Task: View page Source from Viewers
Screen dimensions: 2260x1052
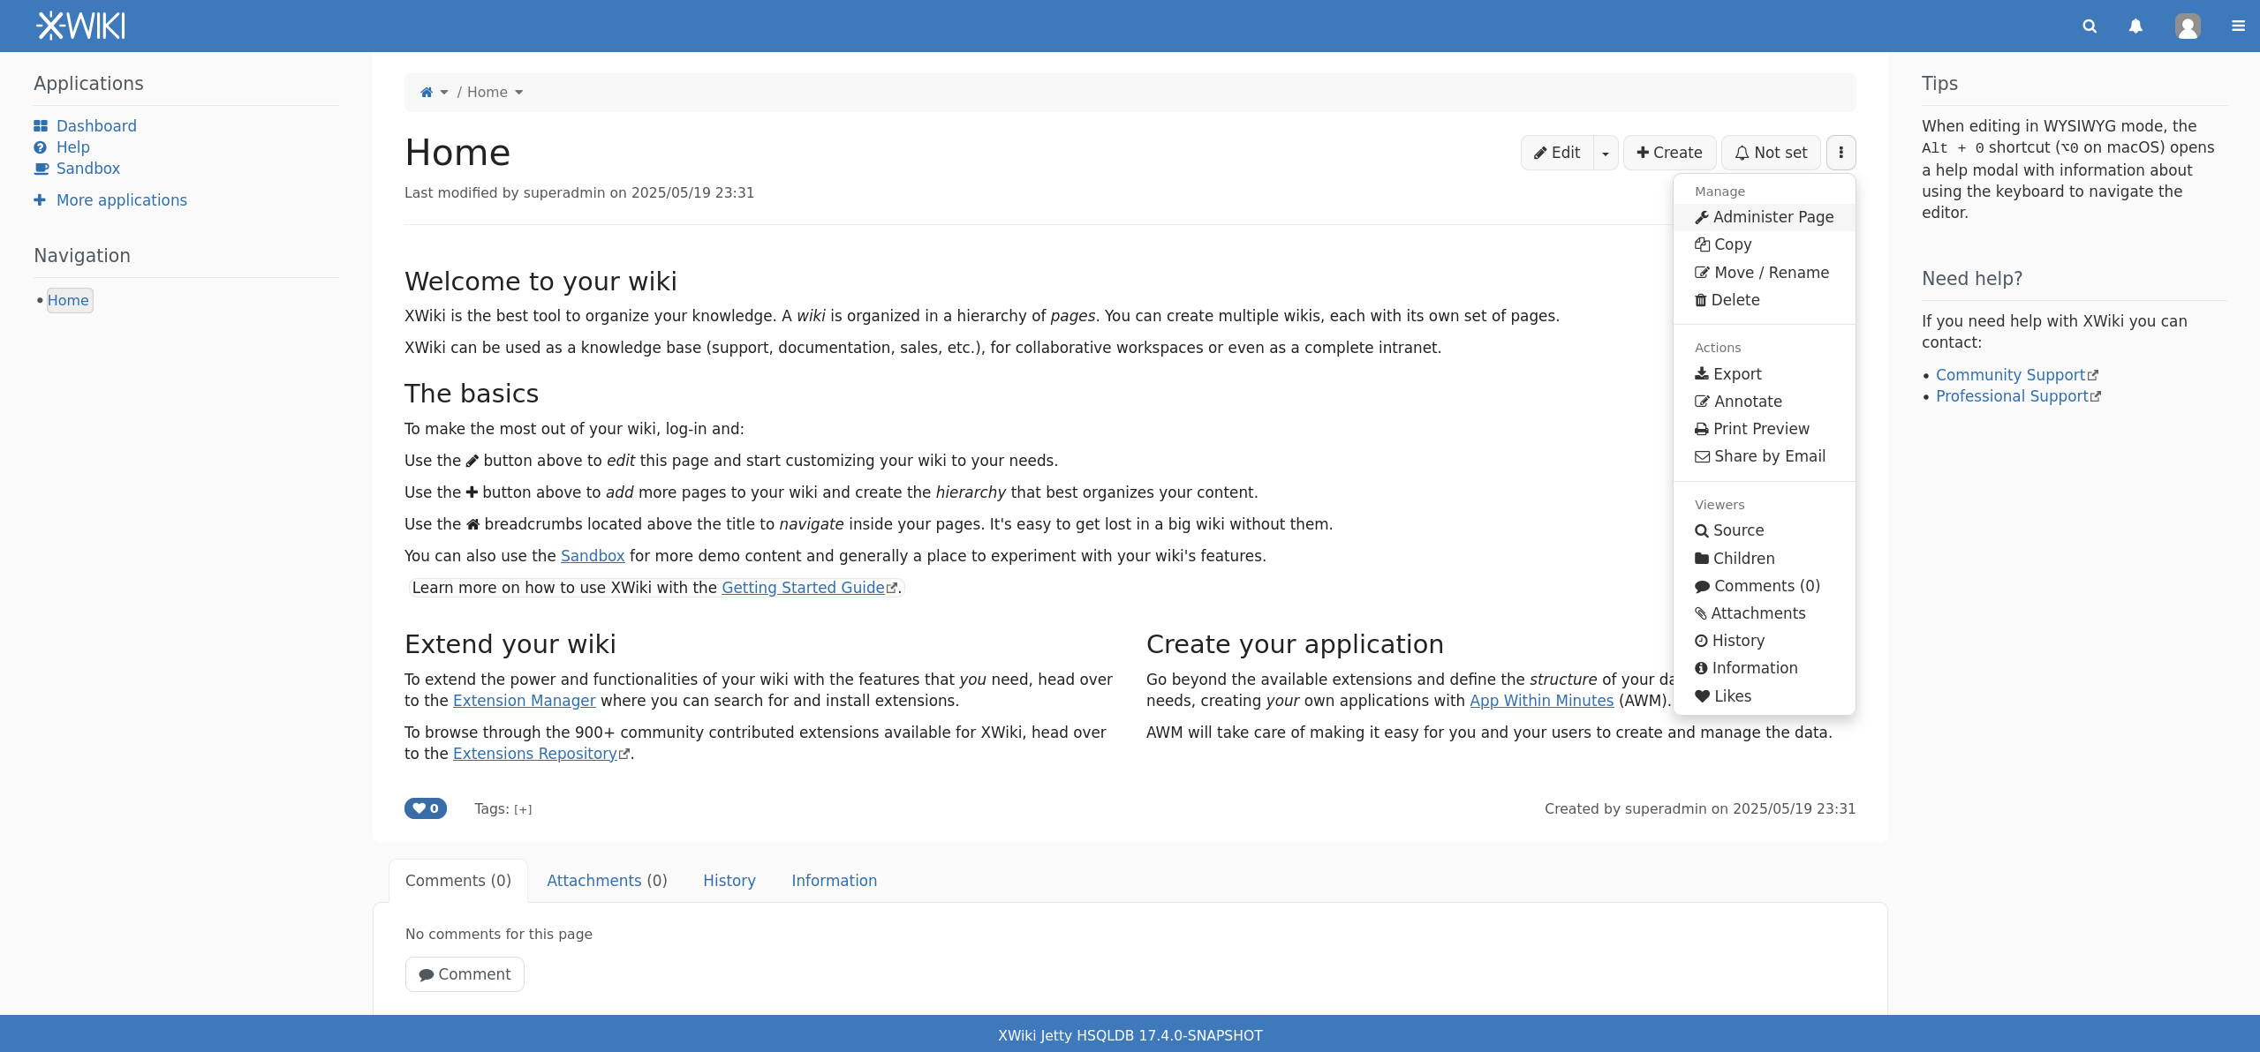Action: click(1764, 530)
